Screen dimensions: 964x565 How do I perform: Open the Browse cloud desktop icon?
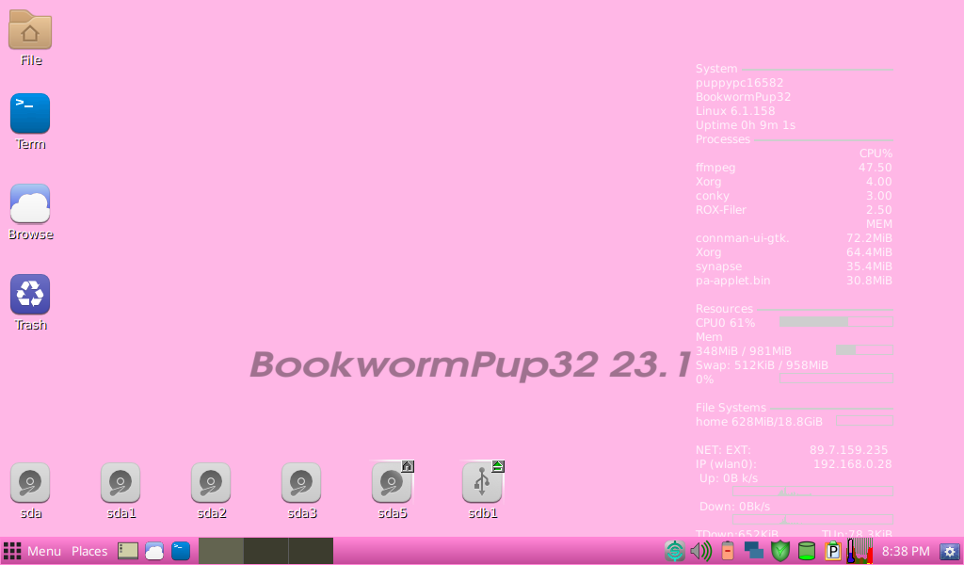pos(30,204)
